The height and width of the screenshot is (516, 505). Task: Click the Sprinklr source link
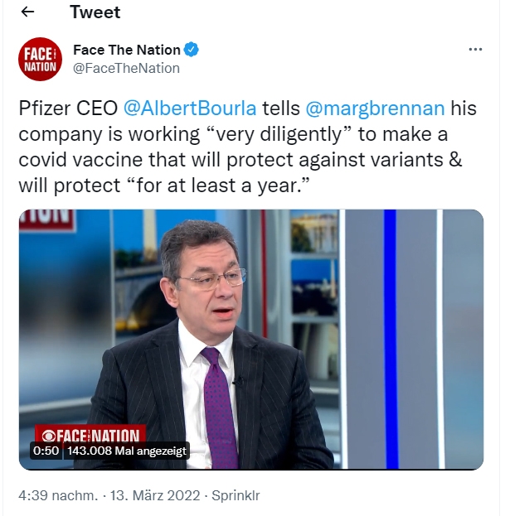[236, 495]
